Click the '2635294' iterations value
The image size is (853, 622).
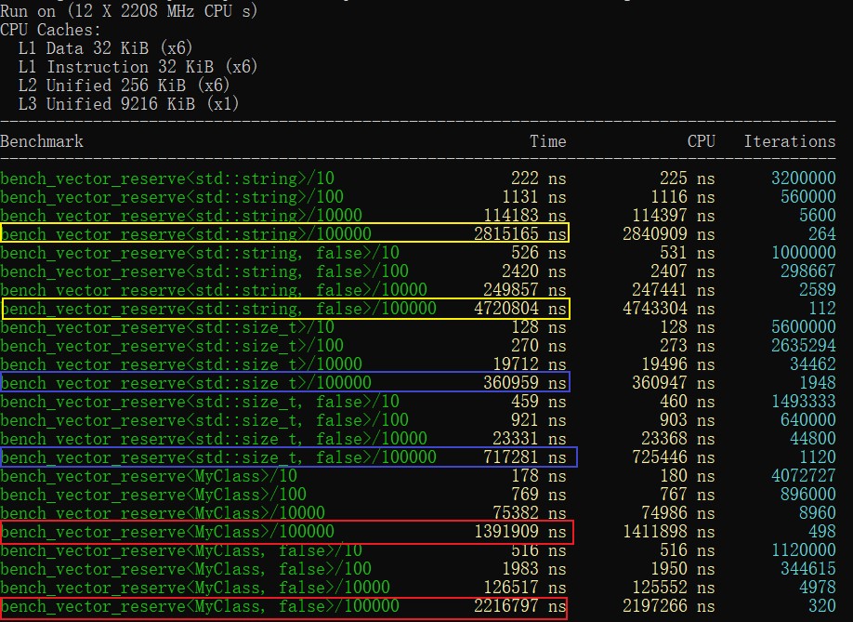[804, 346]
